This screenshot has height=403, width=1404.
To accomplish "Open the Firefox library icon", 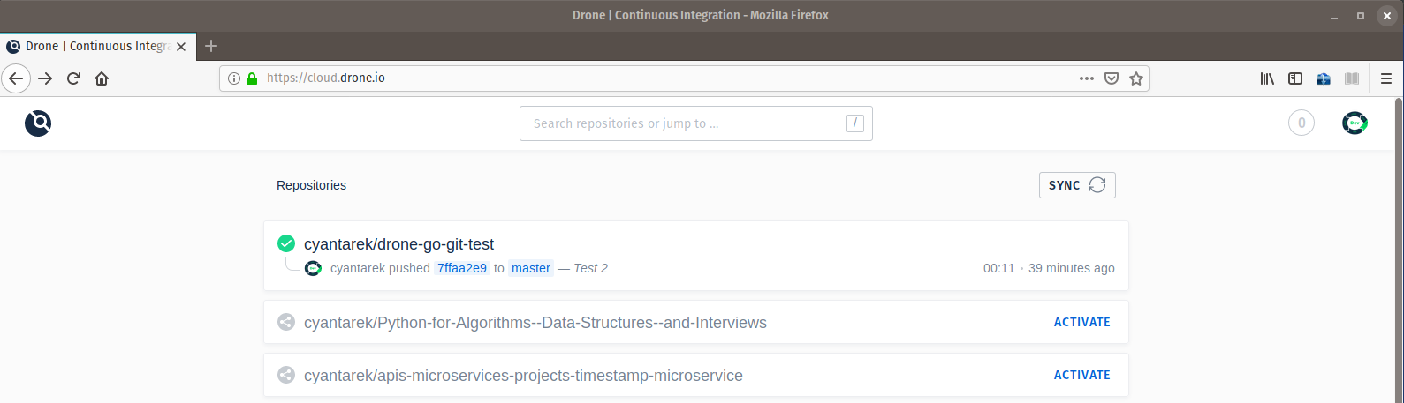I will point(1267,78).
